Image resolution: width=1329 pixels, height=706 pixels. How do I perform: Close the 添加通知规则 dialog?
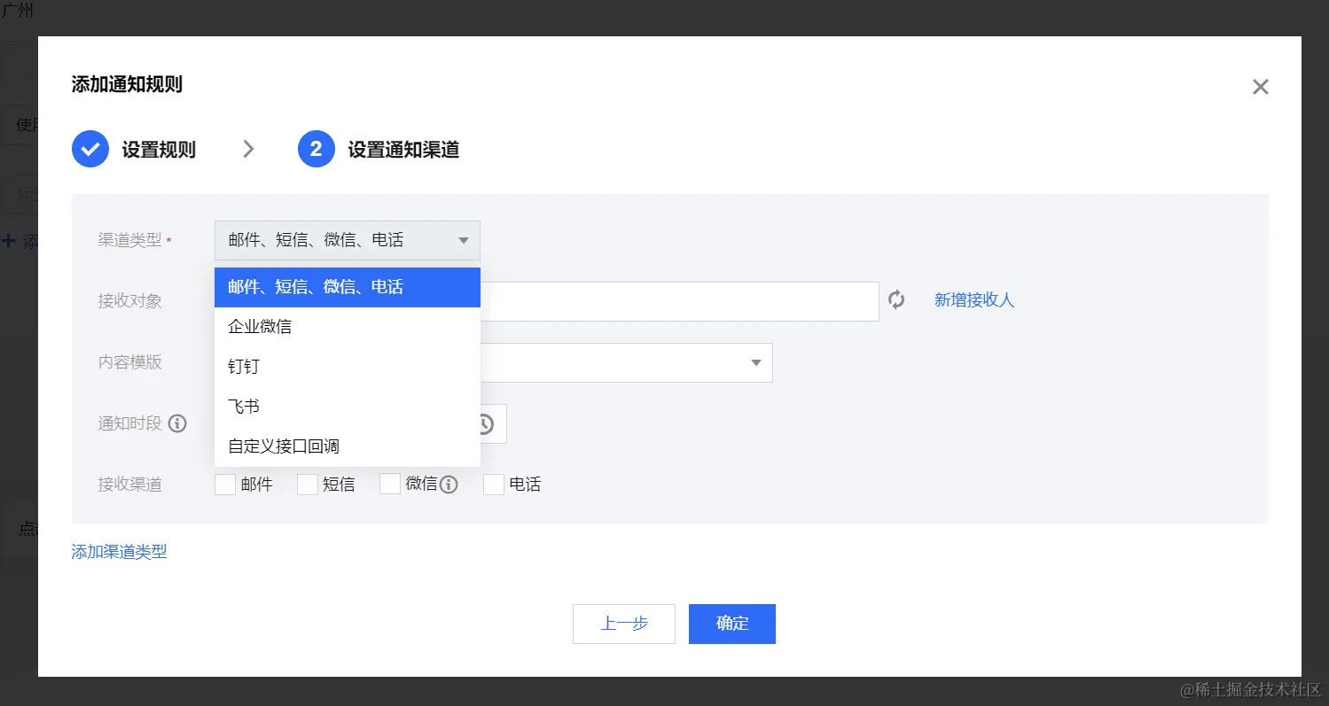pyautogui.click(x=1260, y=86)
